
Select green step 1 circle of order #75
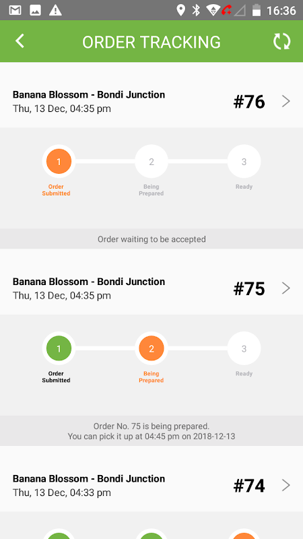[x=59, y=348]
